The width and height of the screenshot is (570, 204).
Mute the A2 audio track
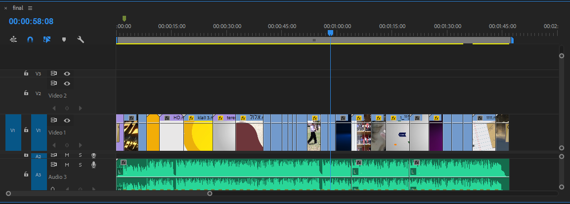(x=67, y=155)
